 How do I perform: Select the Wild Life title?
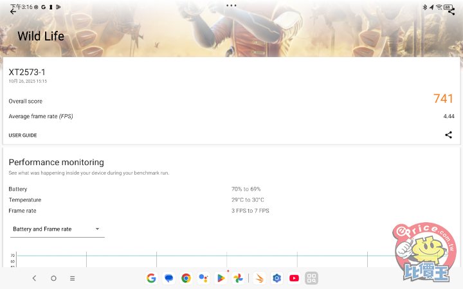point(41,36)
